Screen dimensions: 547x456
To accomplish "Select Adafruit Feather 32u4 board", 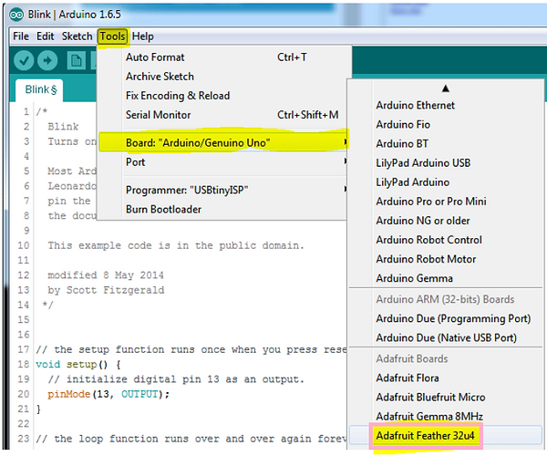I will [x=446, y=435].
